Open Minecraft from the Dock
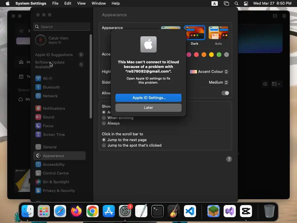The width and height of the screenshot is (297, 223). [213, 211]
